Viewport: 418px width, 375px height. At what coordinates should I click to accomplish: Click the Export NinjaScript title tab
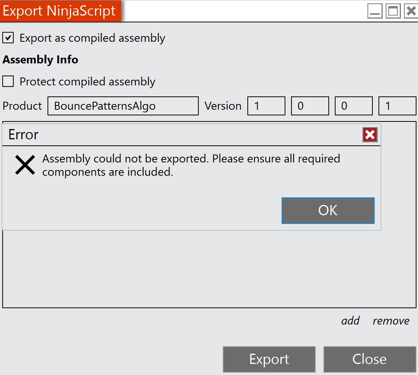(x=60, y=11)
